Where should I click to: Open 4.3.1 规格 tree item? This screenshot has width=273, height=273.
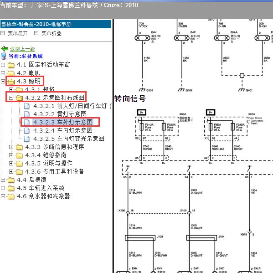point(40,89)
